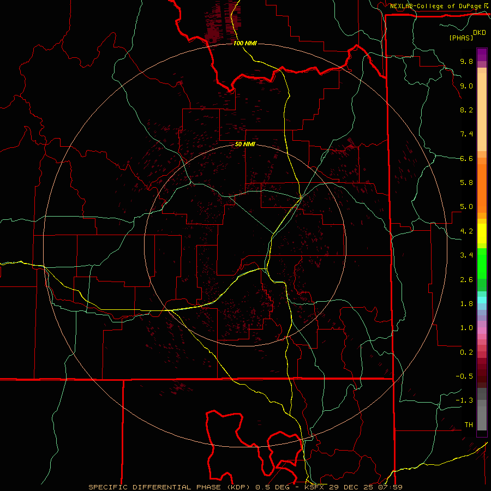Click the 50 NMI range ring label
Screen dimensions: 491x491
coord(245,145)
